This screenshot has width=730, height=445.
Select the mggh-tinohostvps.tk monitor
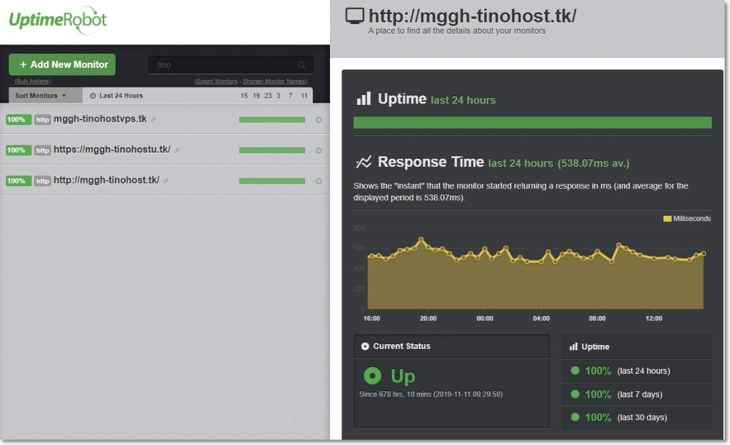[x=100, y=119]
